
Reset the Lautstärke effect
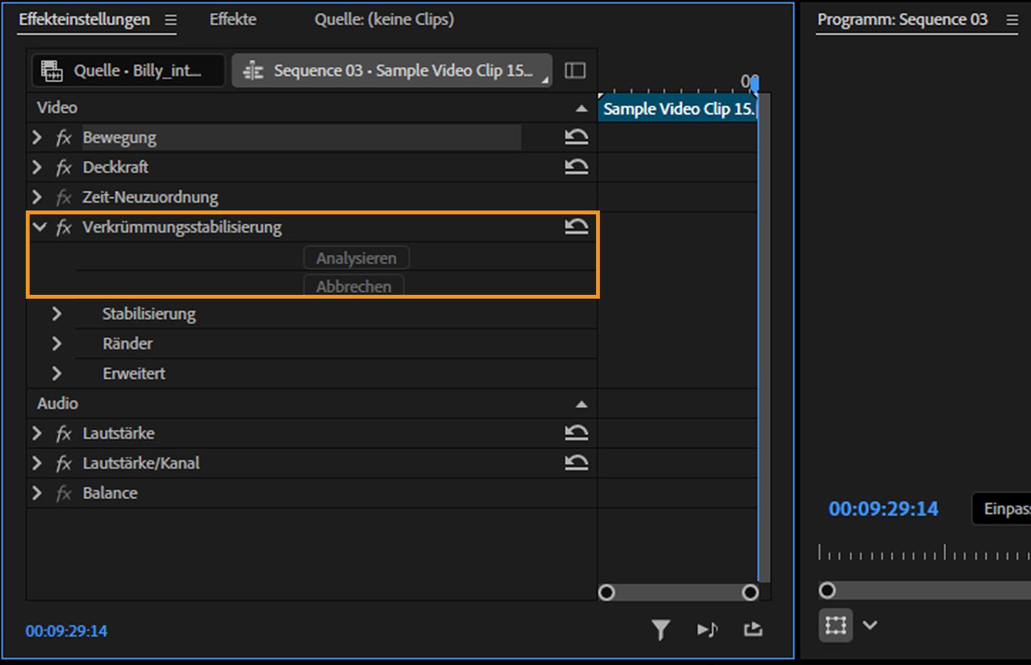point(576,433)
